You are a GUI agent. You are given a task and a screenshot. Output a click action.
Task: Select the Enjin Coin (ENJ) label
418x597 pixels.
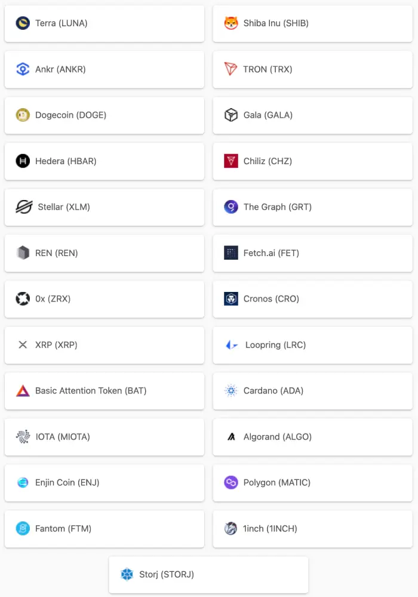point(67,482)
